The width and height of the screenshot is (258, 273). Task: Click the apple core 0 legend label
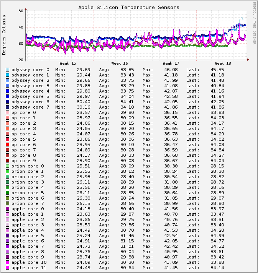[28, 209]
